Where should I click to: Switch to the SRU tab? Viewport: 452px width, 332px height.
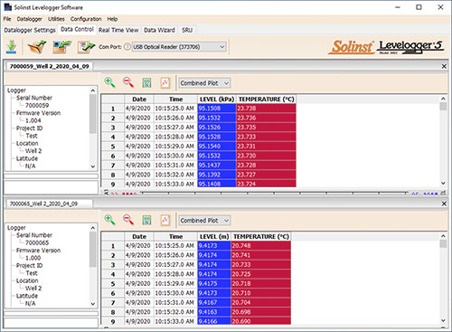tap(187, 30)
